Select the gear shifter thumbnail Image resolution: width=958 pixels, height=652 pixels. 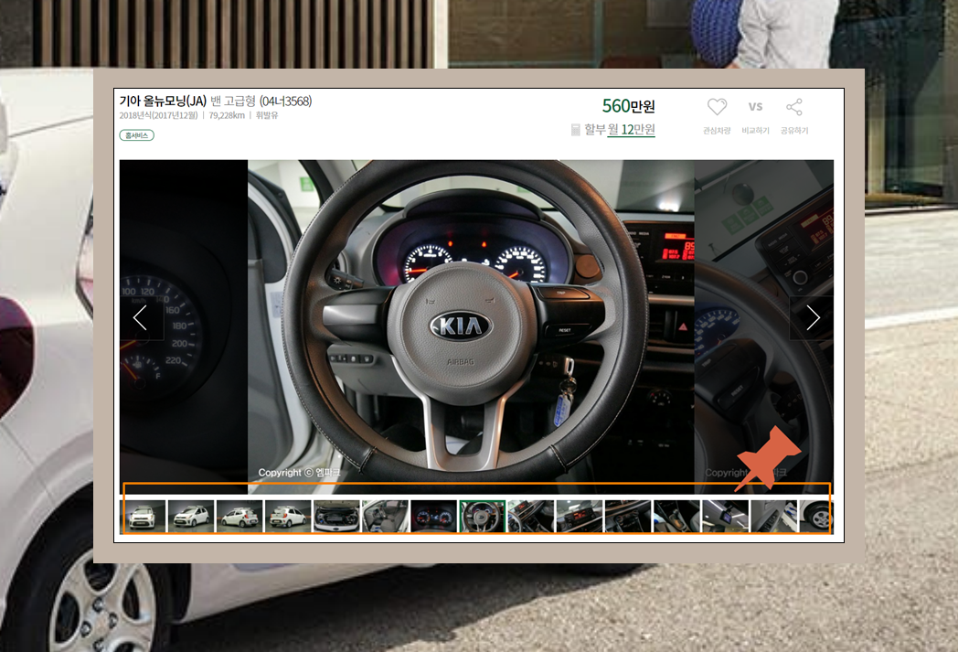[x=677, y=517]
